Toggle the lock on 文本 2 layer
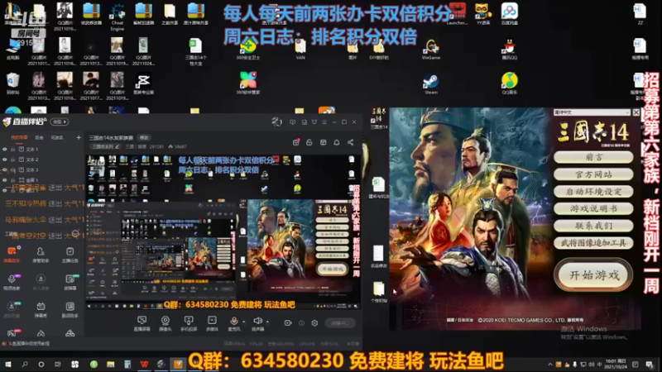Viewport: 662px width, 372px height. coord(13,160)
